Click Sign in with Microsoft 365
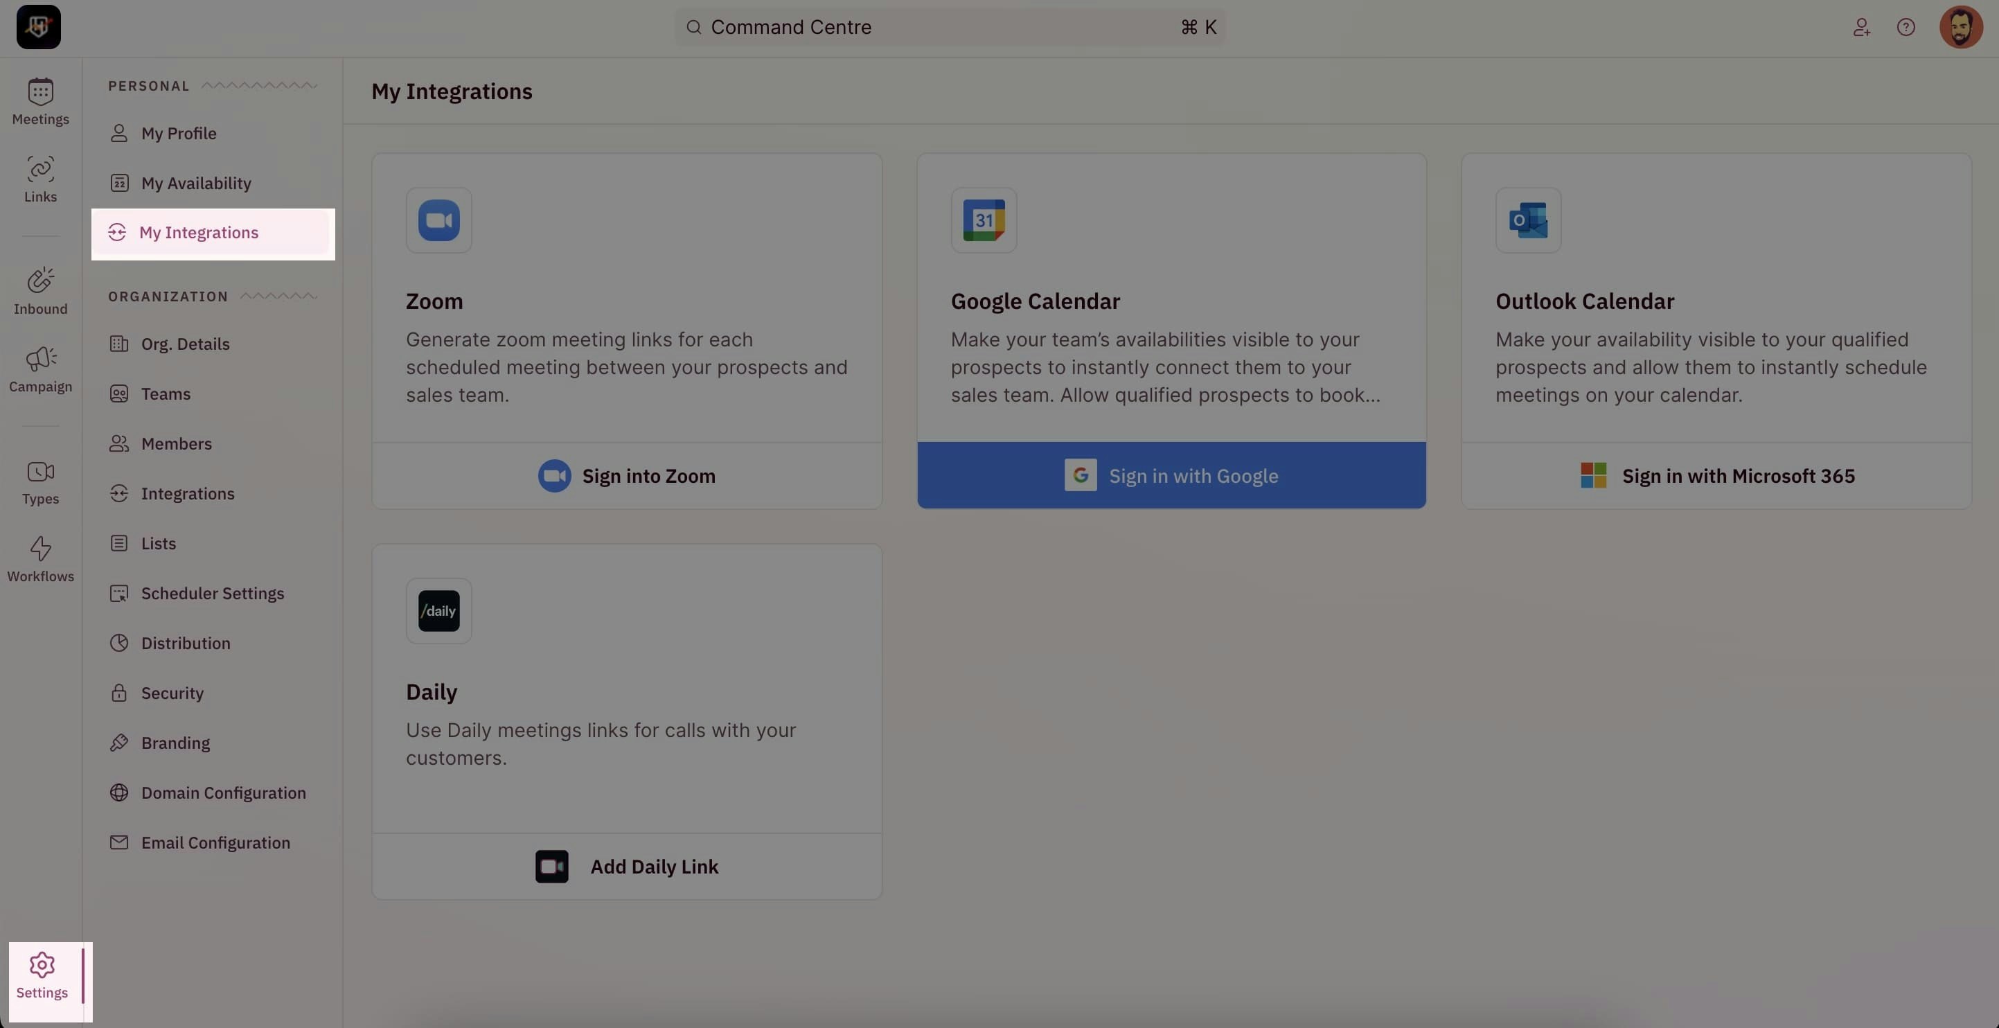The image size is (1999, 1028). pyautogui.click(x=1716, y=476)
